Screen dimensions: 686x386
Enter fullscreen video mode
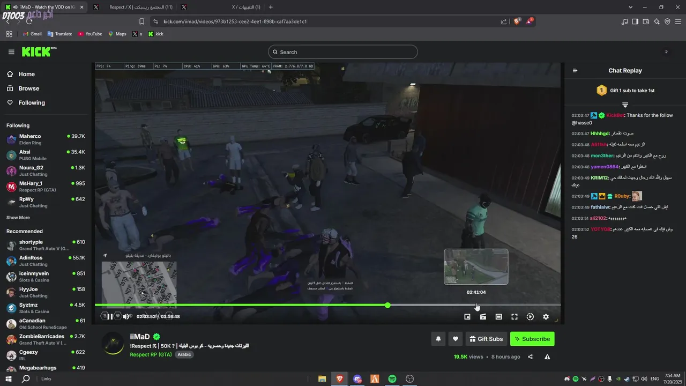[x=514, y=317]
